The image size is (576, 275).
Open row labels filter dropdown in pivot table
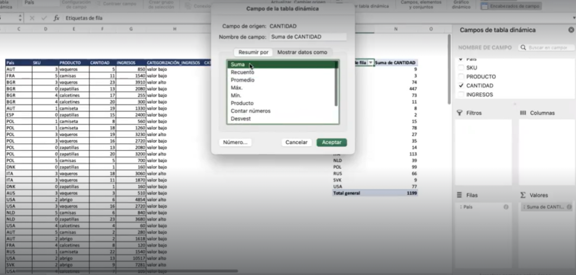tap(370, 63)
